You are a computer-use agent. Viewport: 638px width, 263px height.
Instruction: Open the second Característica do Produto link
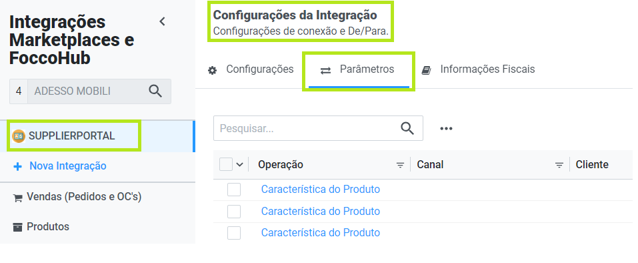[321, 212]
